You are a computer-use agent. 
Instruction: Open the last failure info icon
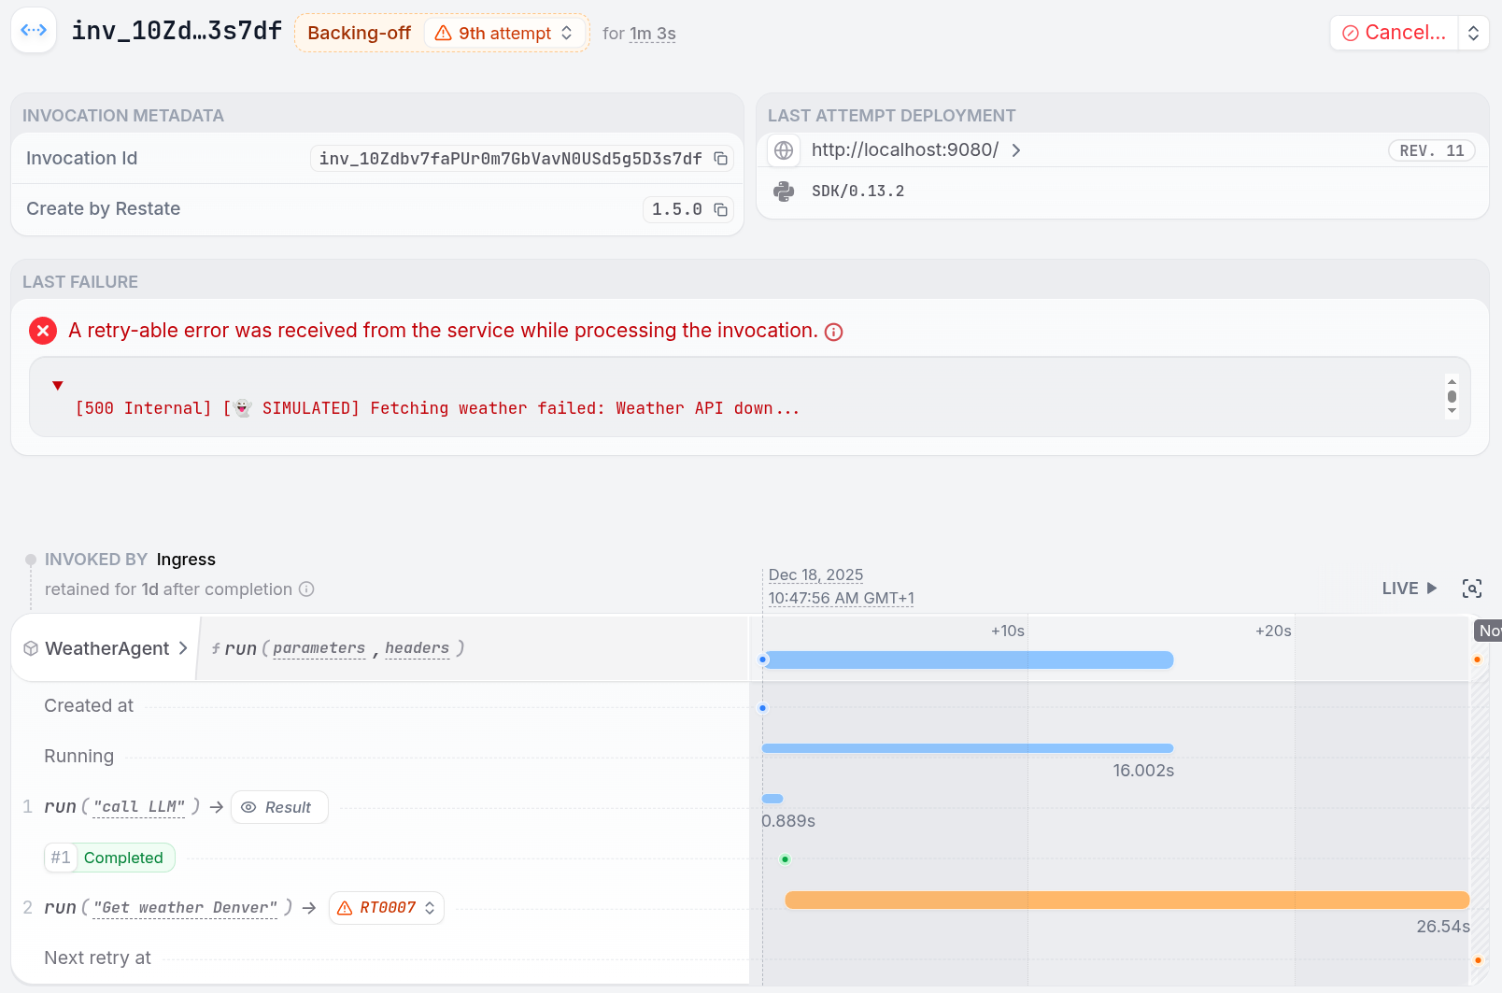pos(834,333)
